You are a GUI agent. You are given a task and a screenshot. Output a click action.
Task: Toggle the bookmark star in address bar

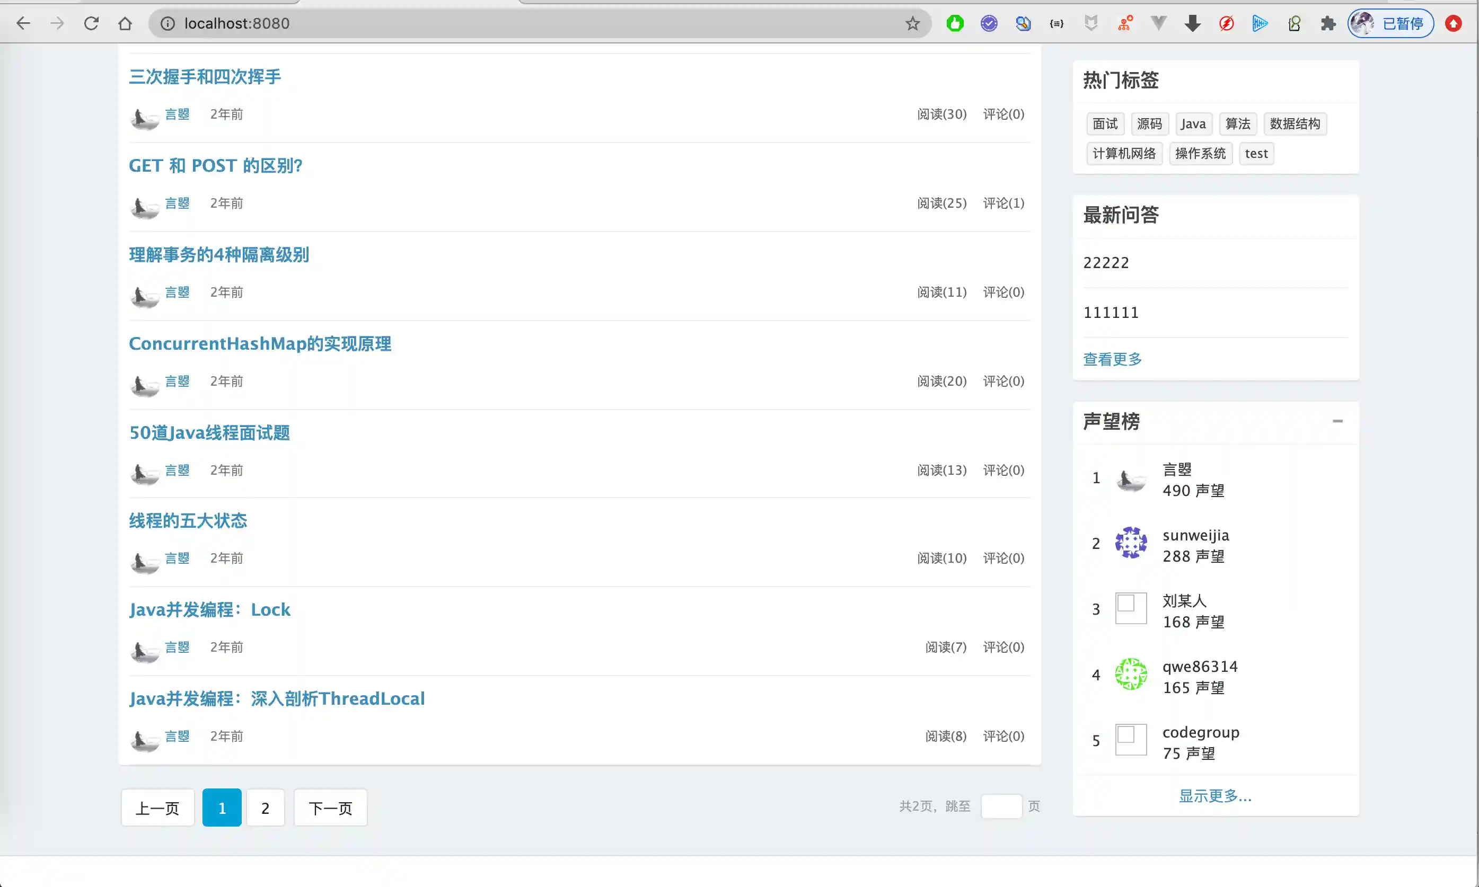(x=912, y=23)
